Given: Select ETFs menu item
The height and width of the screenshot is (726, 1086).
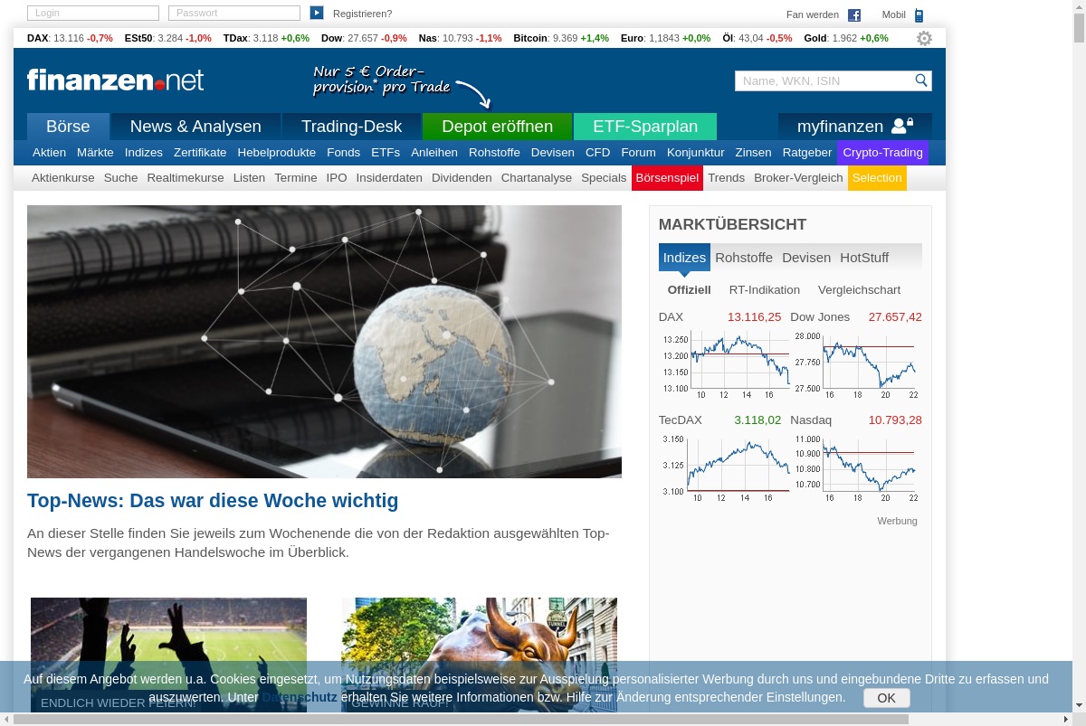Looking at the screenshot, I should (386, 153).
